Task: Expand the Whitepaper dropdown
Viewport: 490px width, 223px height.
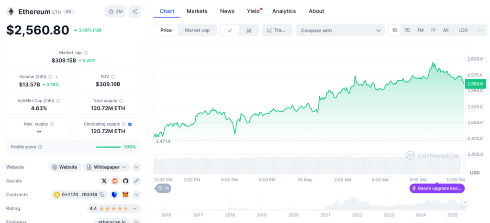Action: 107,167
